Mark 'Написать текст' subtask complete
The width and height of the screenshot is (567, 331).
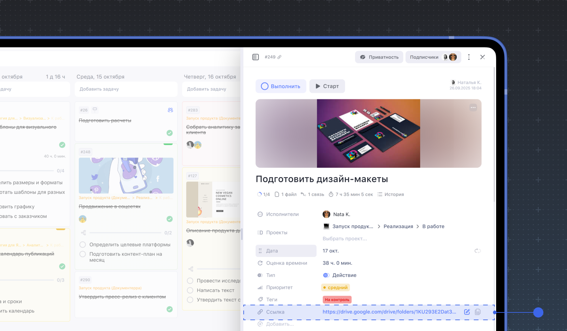190,290
